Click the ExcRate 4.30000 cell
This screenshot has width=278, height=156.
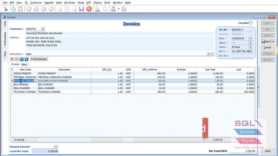pos(181,73)
